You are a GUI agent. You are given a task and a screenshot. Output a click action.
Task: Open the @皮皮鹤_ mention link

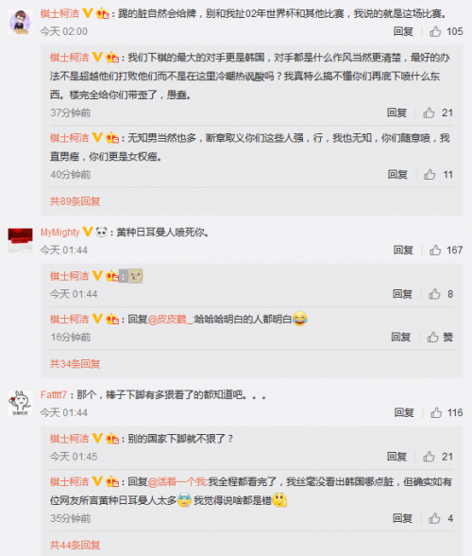(x=170, y=320)
